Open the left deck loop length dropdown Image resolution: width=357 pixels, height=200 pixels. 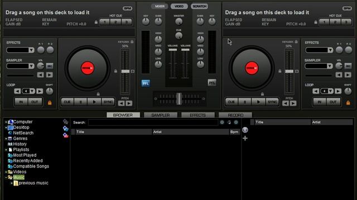(32, 91)
